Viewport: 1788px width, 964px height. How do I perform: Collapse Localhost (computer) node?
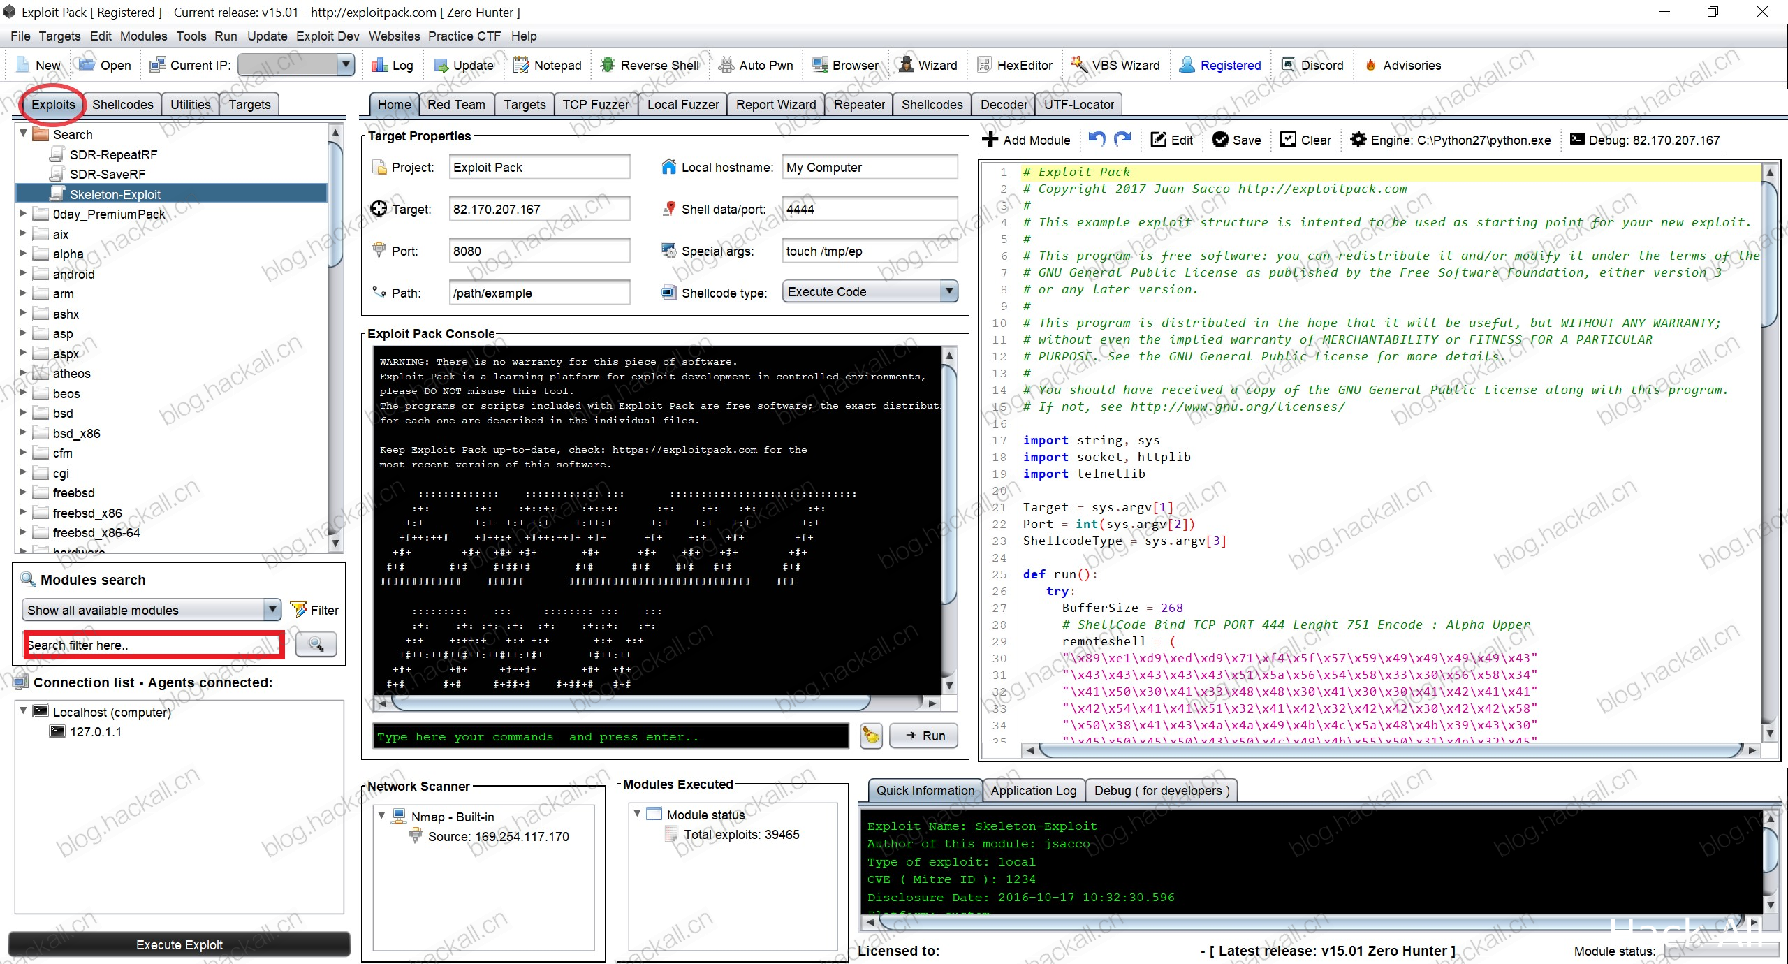pos(23,710)
